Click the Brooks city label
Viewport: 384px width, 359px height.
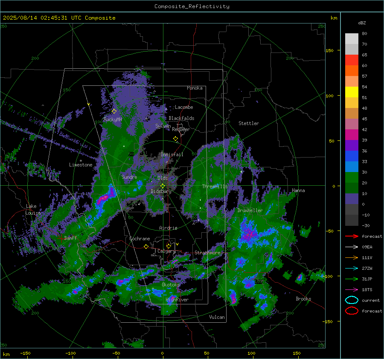pyautogui.click(x=303, y=299)
